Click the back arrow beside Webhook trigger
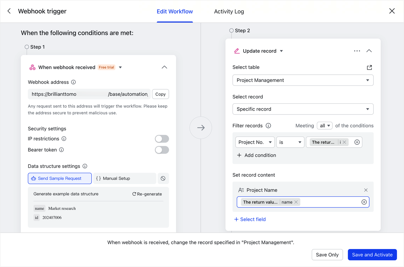Viewport: 404px width, 267px height. pos(9,11)
